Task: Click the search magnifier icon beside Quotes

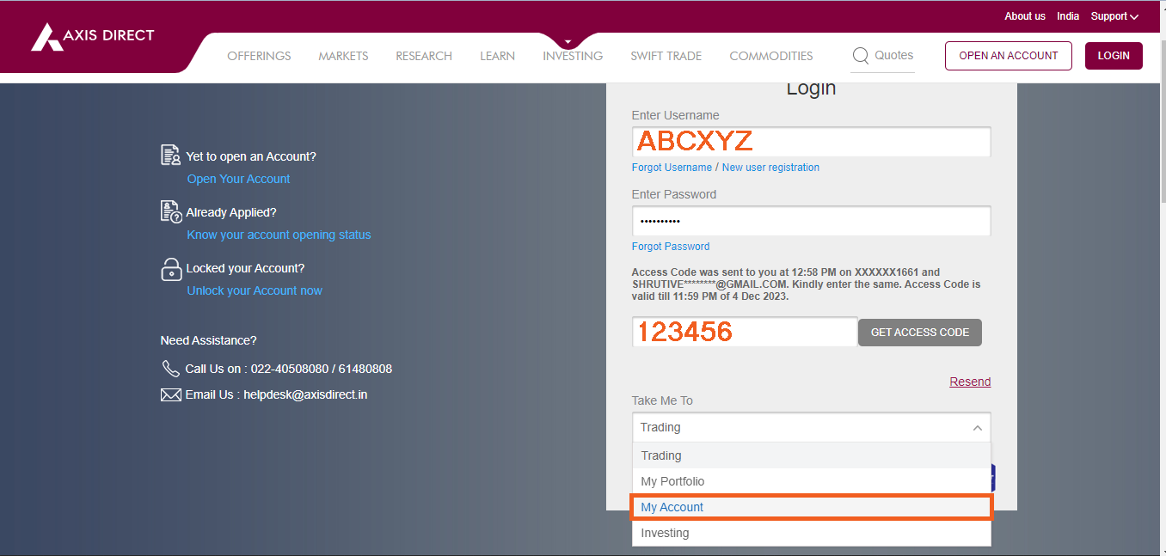Action: click(x=860, y=56)
